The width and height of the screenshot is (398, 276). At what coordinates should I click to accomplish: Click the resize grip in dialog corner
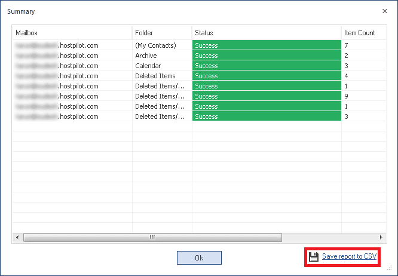tap(393, 271)
